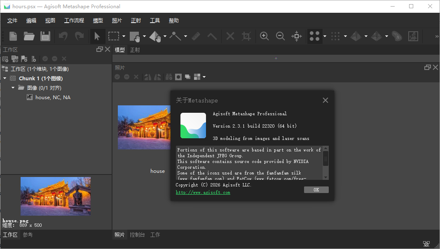Switch to the 控制台 tab
440x249 pixels.
pyautogui.click(x=137, y=235)
